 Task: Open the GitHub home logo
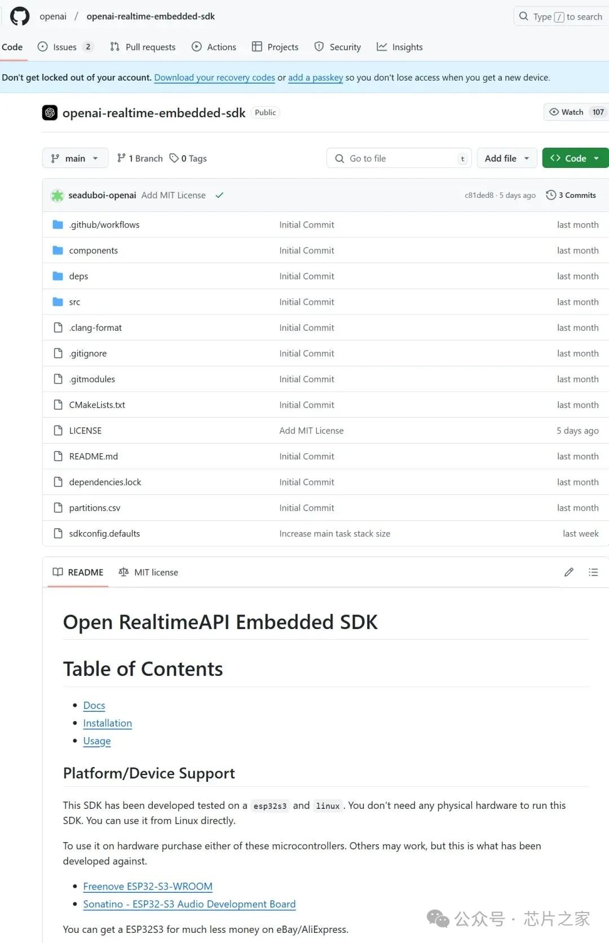coord(20,16)
